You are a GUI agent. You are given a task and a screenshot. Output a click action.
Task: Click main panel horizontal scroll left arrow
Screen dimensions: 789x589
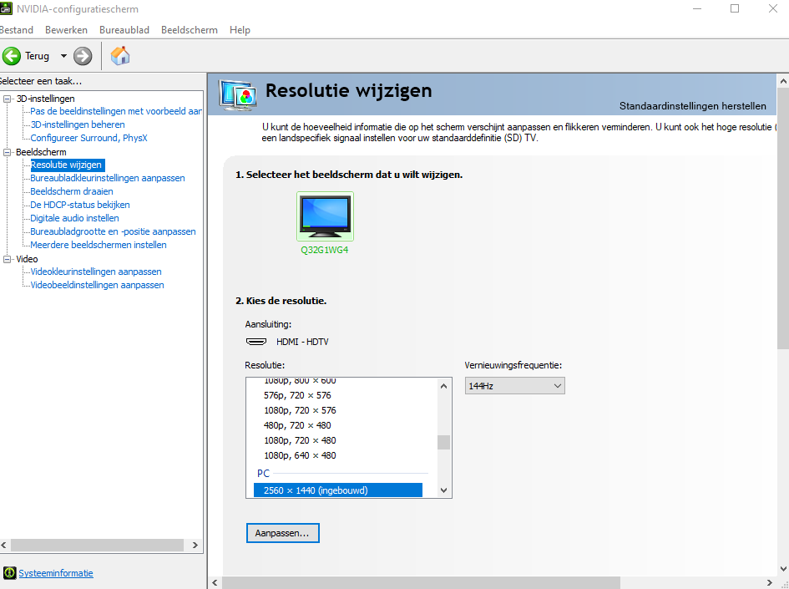click(215, 583)
